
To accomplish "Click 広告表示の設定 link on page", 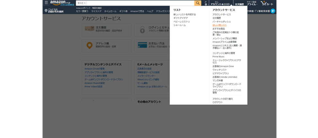I will (145, 69).
